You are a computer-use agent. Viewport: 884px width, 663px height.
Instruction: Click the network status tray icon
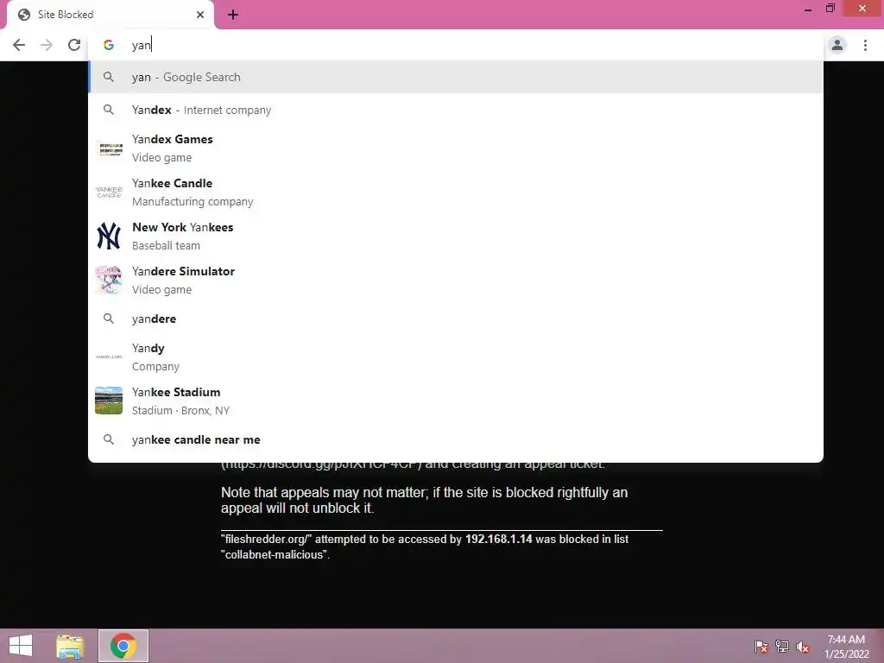[x=782, y=647]
